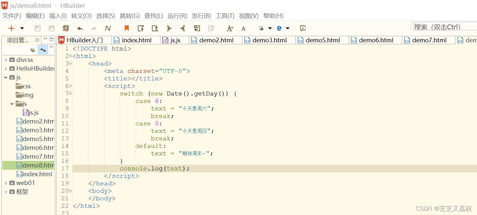Open the project panel view menu triangle

click(51, 47)
